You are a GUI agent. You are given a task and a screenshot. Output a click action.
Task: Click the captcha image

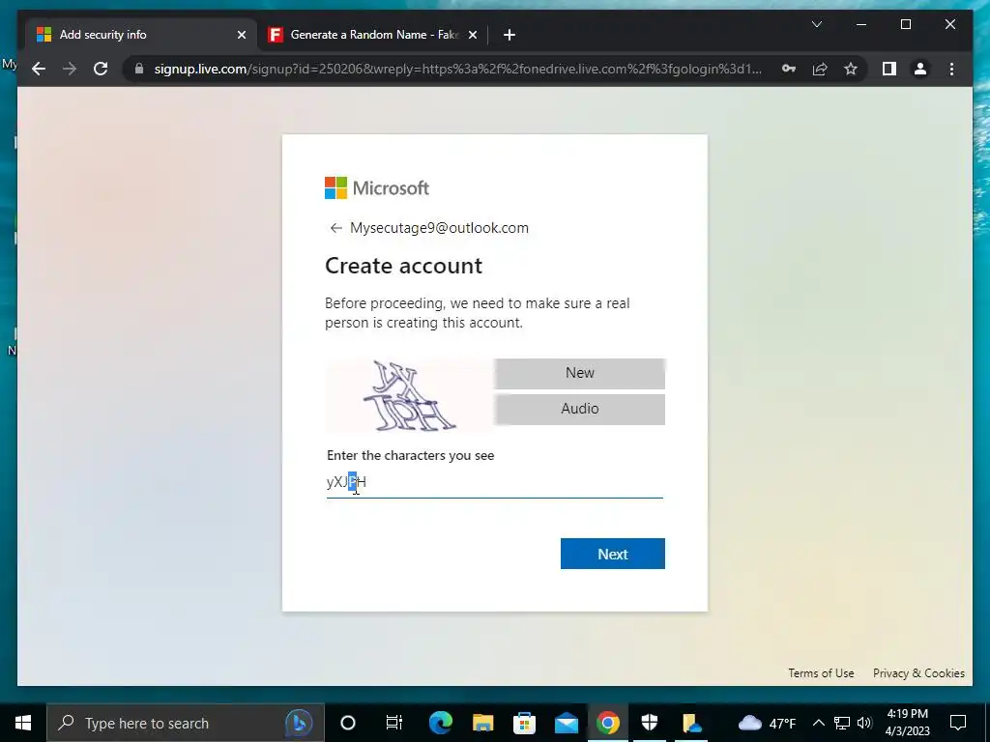click(x=409, y=395)
